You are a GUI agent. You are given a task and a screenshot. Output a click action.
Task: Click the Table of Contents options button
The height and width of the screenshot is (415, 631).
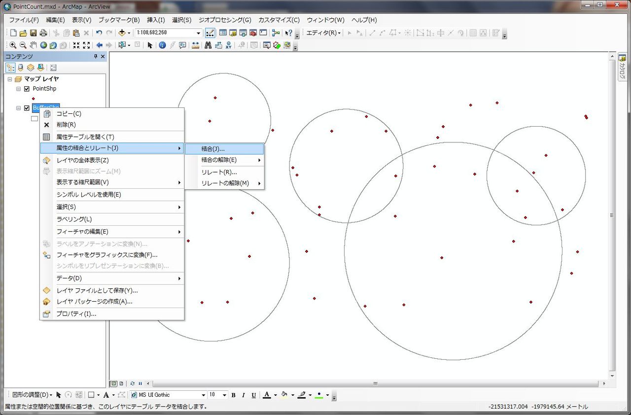(x=53, y=68)
